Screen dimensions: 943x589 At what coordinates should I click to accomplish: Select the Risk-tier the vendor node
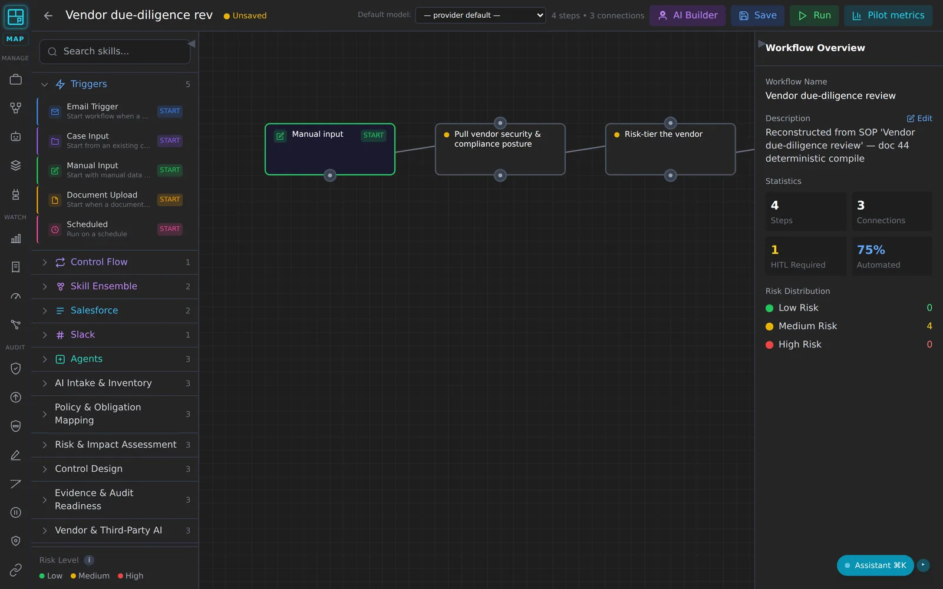point(671,149)
